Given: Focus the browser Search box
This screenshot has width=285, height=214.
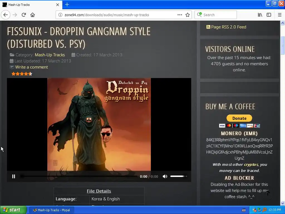Looking at the screenshot, I should pyautogui.click(x=216, y=15).
